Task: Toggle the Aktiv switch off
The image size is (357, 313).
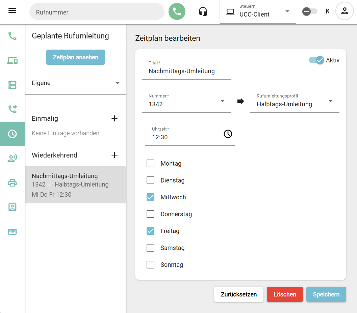Action: 316,60
